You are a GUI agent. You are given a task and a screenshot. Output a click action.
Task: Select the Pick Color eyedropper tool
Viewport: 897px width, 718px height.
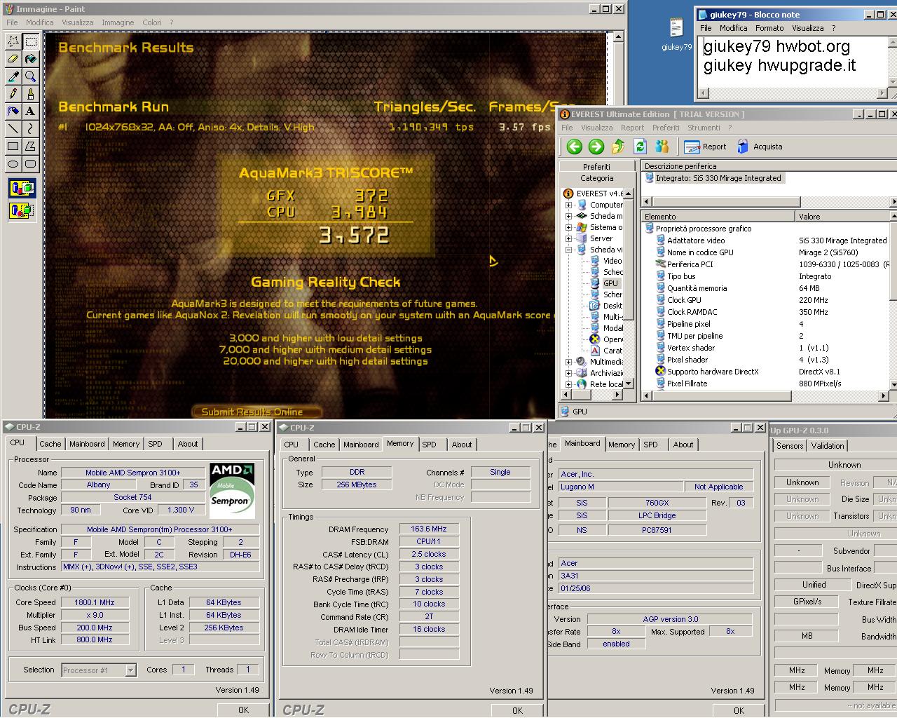pyautogui.click(x=13, y=76)
